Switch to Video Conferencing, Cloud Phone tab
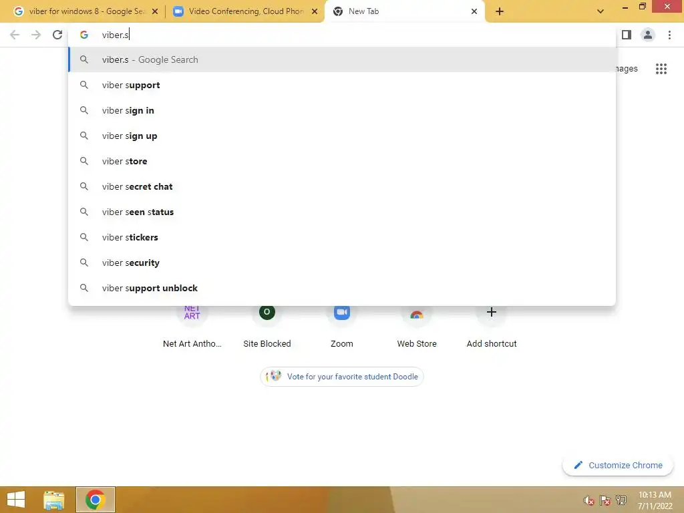The height and width of the screenshot is (513, 684). [244, 11]
